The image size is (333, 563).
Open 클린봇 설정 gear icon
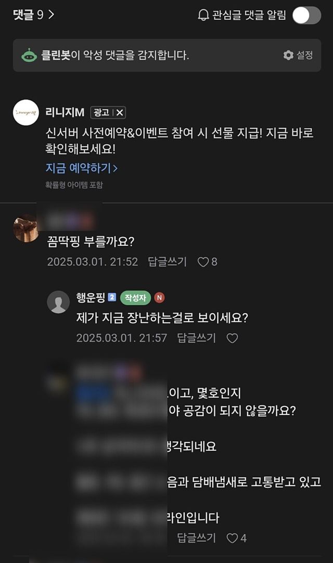(288, 55)
